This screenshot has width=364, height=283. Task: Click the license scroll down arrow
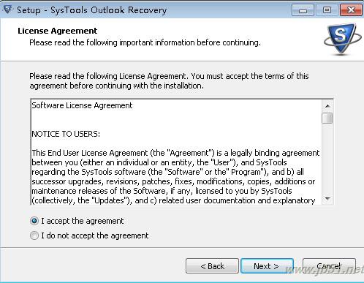(x=327, y=199)
